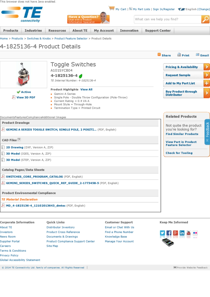Open the View 3D PDF link
Image resolution: width=210 pixels, height=297 pixels.
(26, 97)
